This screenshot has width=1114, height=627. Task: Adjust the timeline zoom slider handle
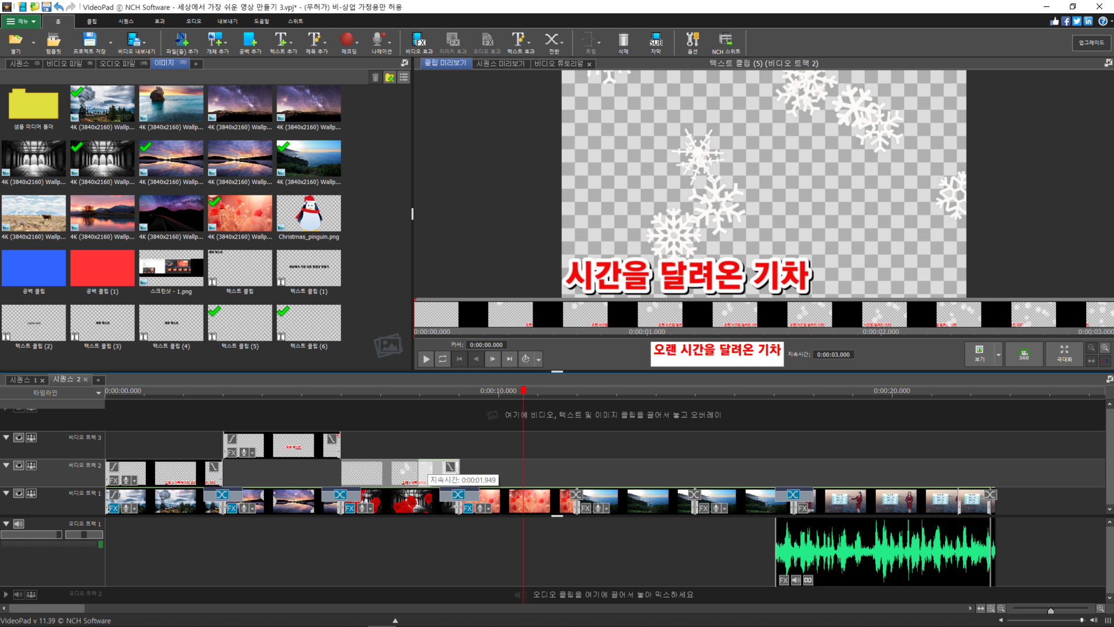tap(1051, 611)
